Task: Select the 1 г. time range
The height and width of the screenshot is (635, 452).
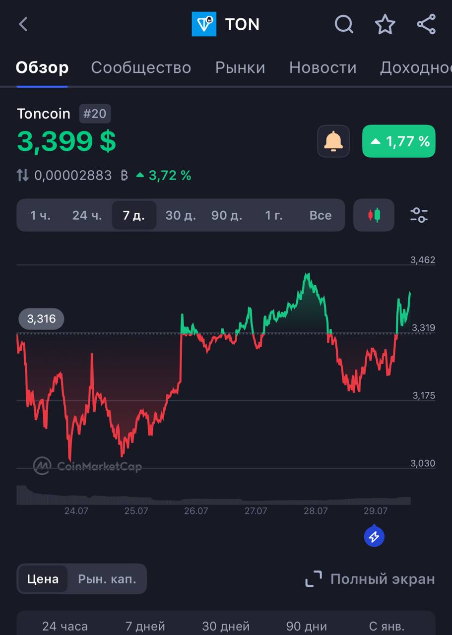Action: tap(273, 215)
